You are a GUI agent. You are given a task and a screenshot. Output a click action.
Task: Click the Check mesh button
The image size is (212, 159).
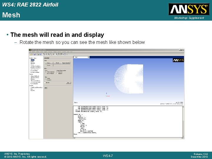(57, 63)
